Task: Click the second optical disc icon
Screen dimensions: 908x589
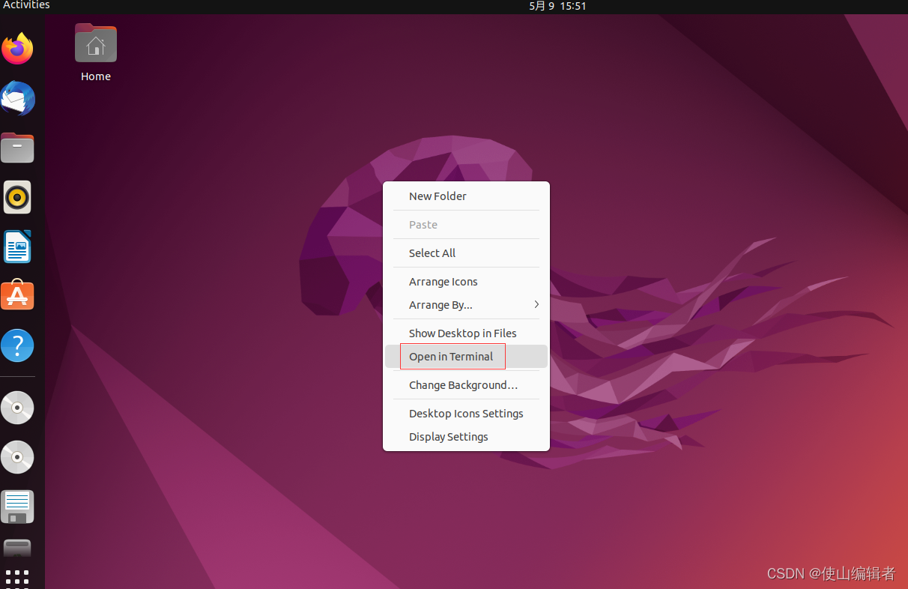Action: click(17, 457)
